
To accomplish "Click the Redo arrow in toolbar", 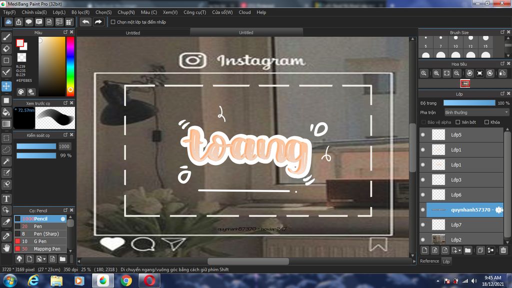I will click(x=98, y=22).
